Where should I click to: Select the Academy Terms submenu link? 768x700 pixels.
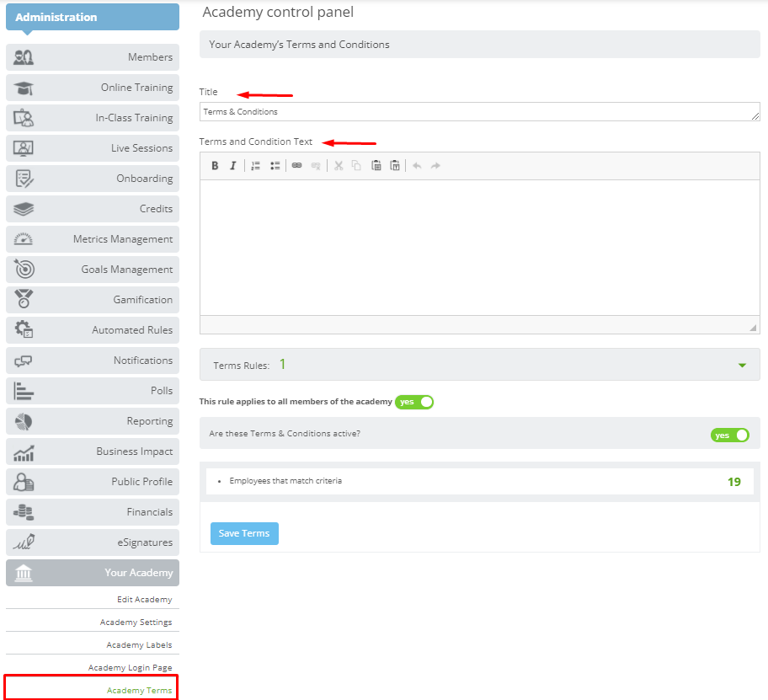pyautogui.click(x=140, y=690)
